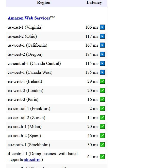
Task: Click the 2 ms latency value
Action: (94, 108)
